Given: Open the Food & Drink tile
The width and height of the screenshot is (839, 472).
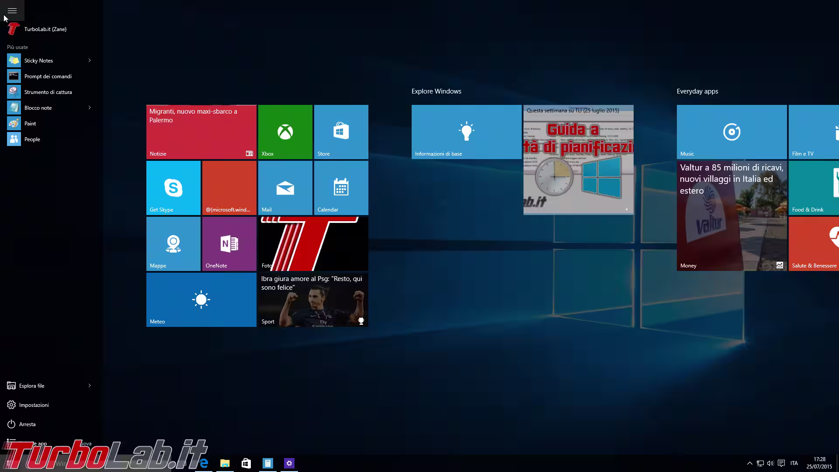Looking at the screenshot, I should tap(814, 188).
